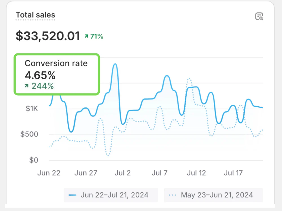Click the $500 y-axis label
This screenshot has height=211, width=282.
pyautogui.click(x=29, y=134)
